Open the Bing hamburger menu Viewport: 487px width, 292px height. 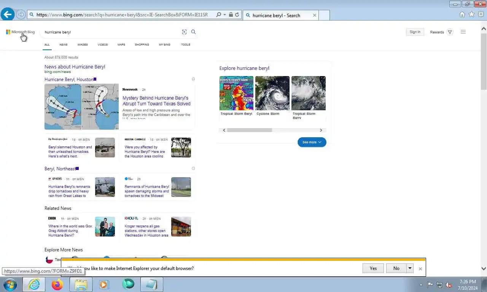click(x=463, y=32)
